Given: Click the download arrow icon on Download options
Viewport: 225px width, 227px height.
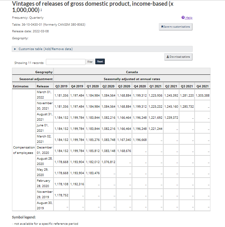Looking at the screenshot, I should click(167, 57).
